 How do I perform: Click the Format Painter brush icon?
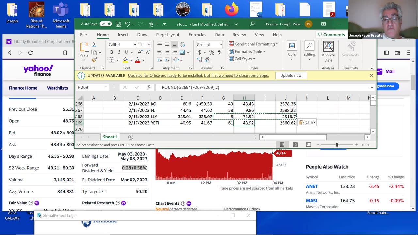click(94, 60)
